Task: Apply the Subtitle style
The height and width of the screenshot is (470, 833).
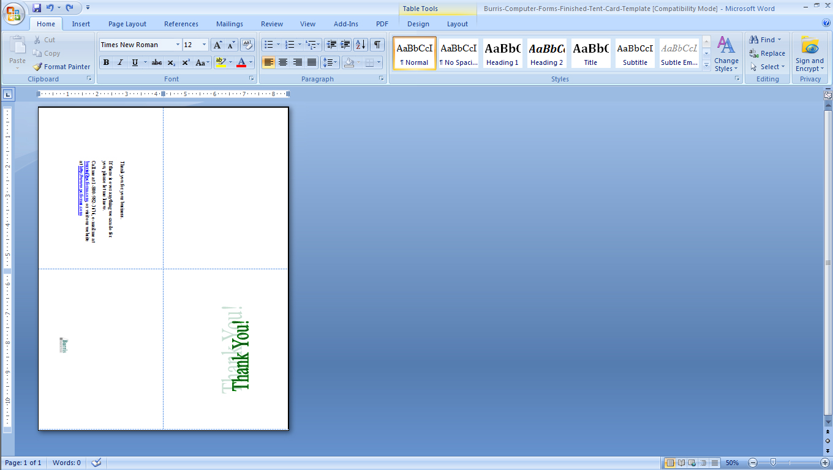Action: coord(635,53)
